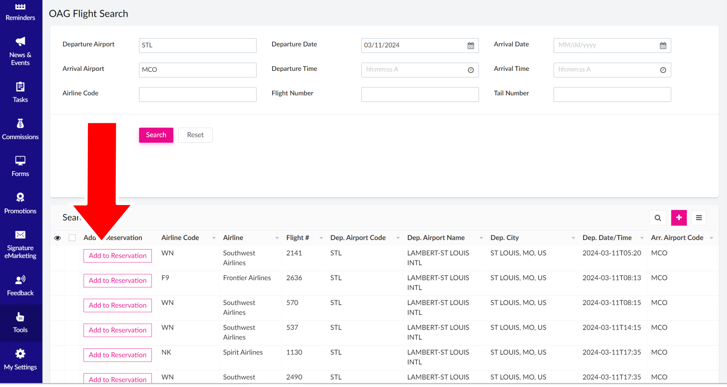727x387 pixels.
Task: Click Arrival Time clock icon
Action: (x=663, y=70)
